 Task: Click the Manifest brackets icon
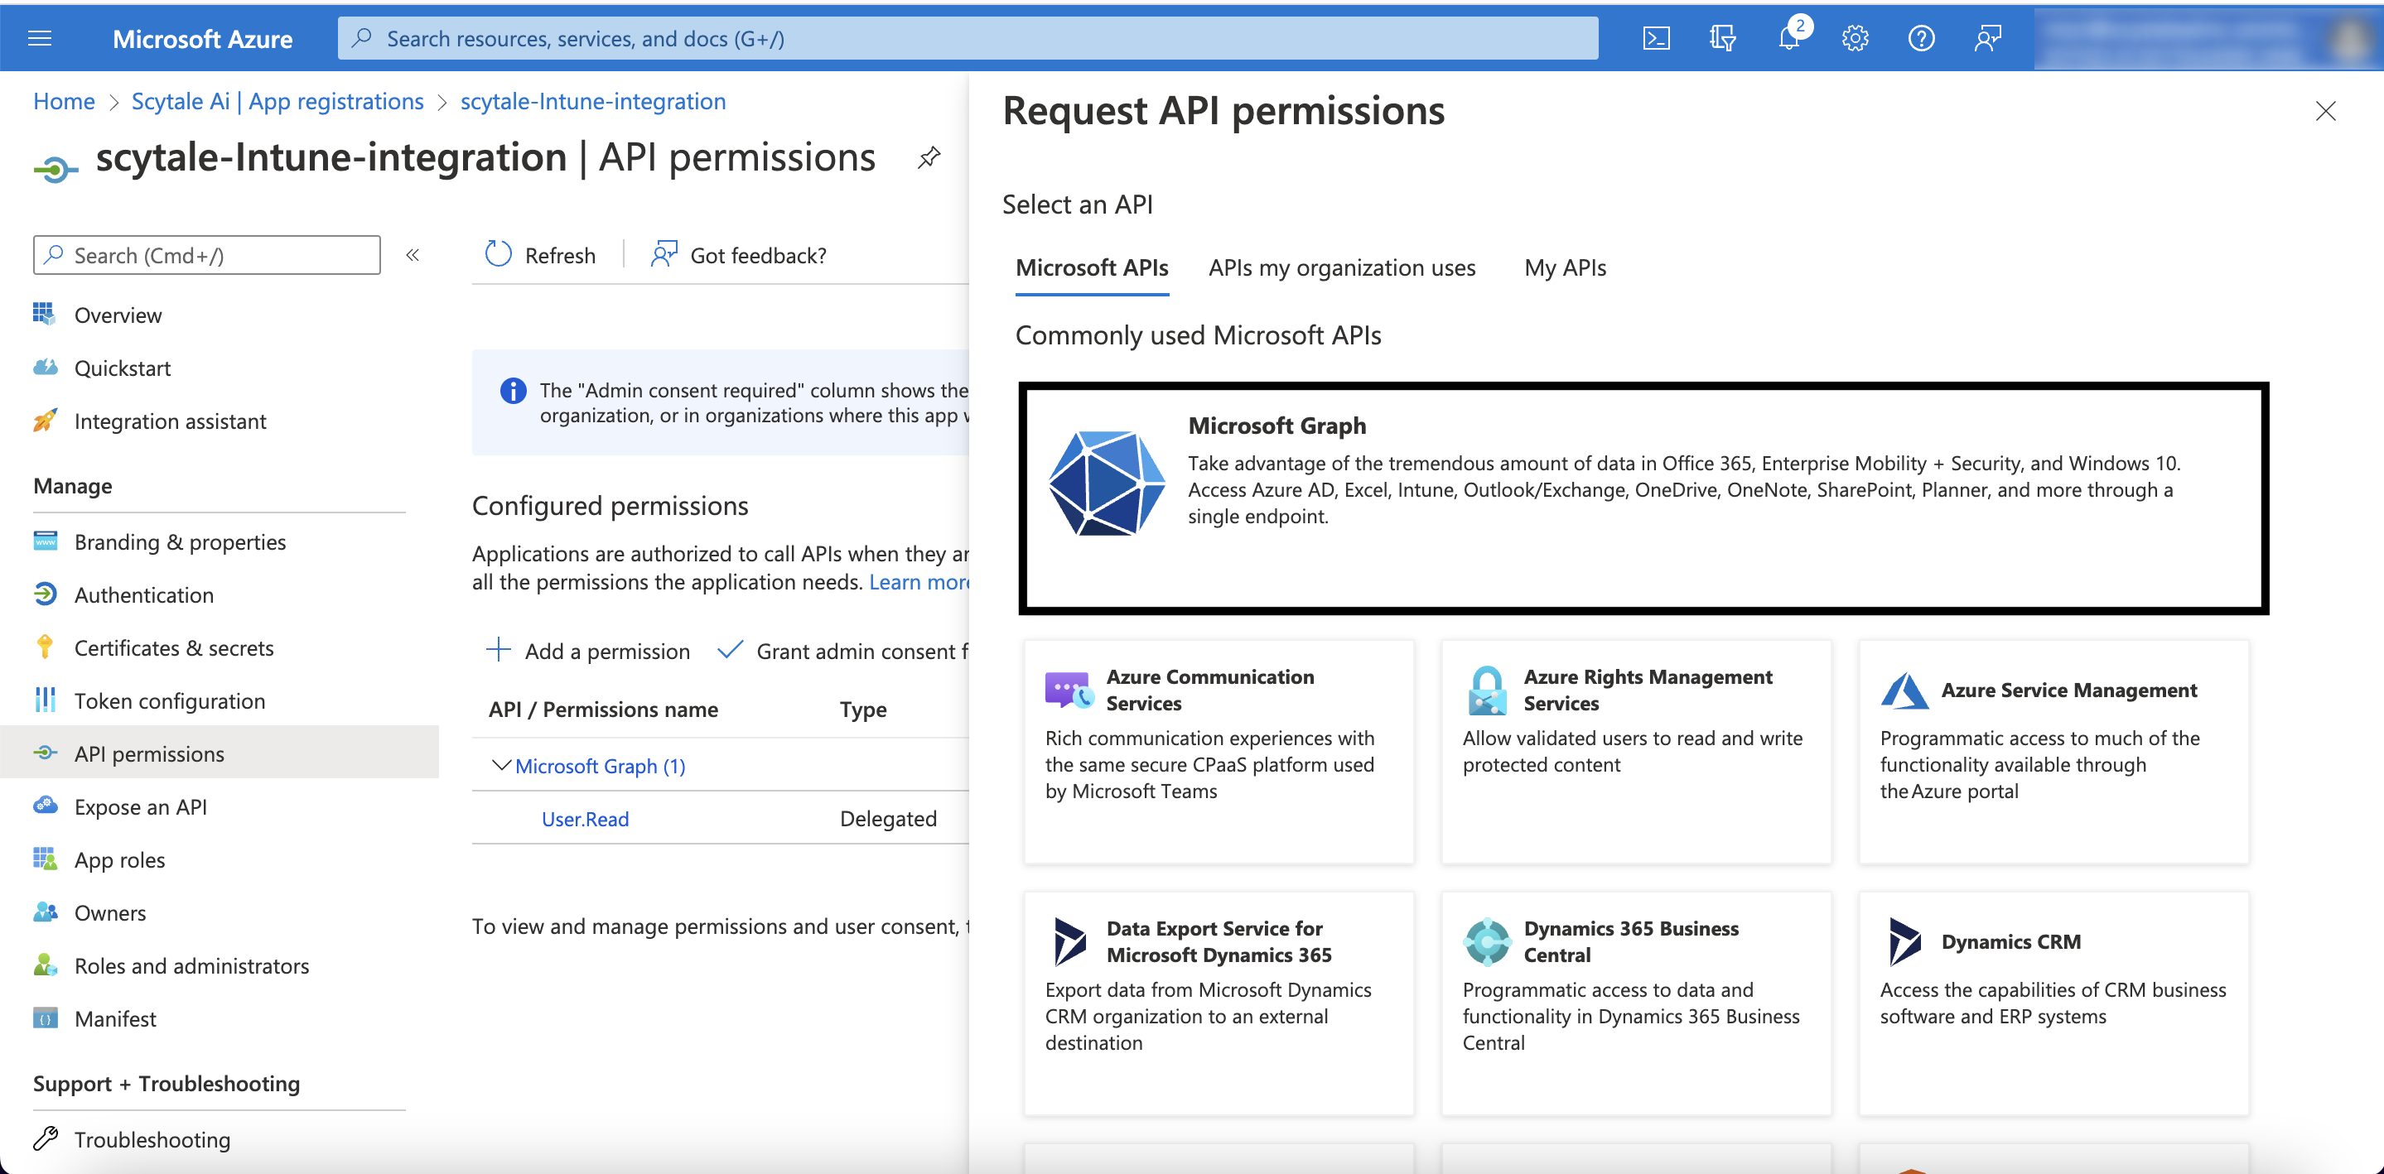(x=45, y=1018)
